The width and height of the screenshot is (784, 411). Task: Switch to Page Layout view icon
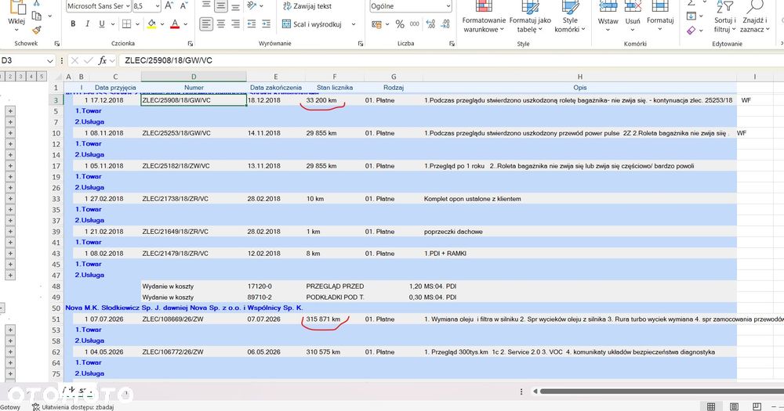(734, 406)
